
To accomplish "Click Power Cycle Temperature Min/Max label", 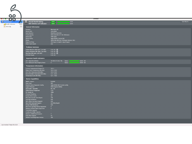I will 35,70.
